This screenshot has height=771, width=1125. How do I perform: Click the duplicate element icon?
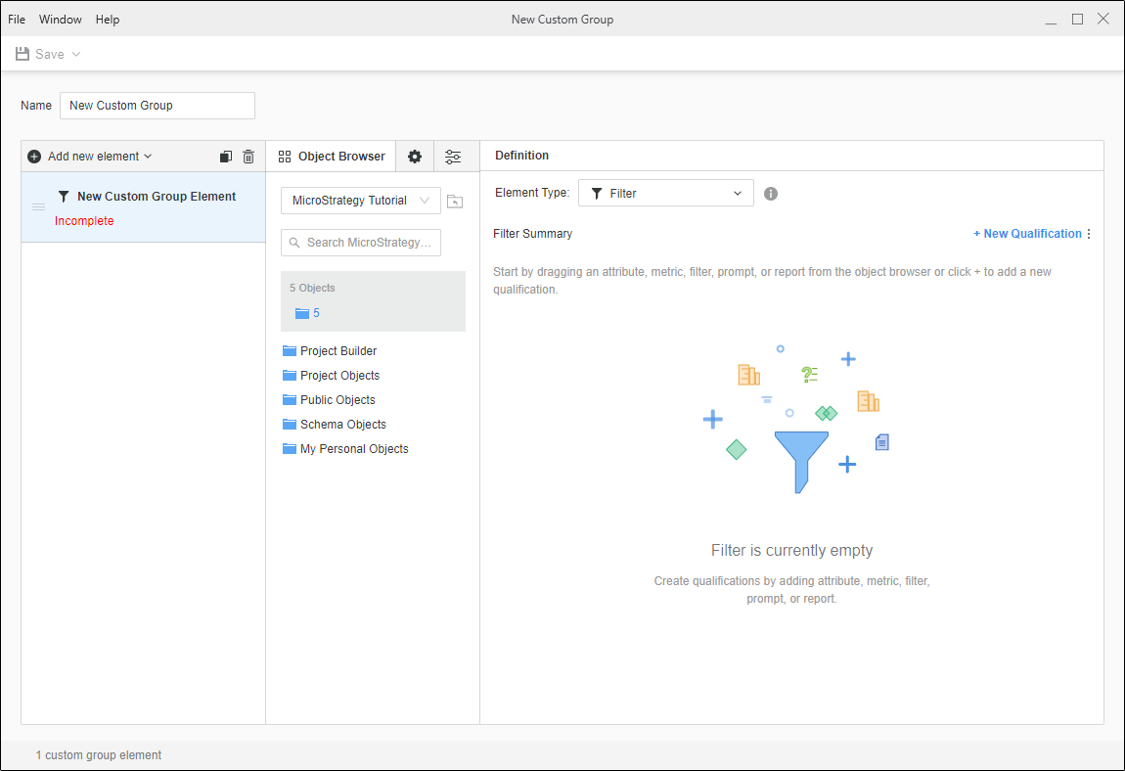226,157
